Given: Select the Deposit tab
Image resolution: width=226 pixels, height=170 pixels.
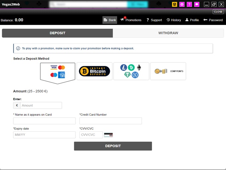Looking at the screenshot, I should click(57, 33).
